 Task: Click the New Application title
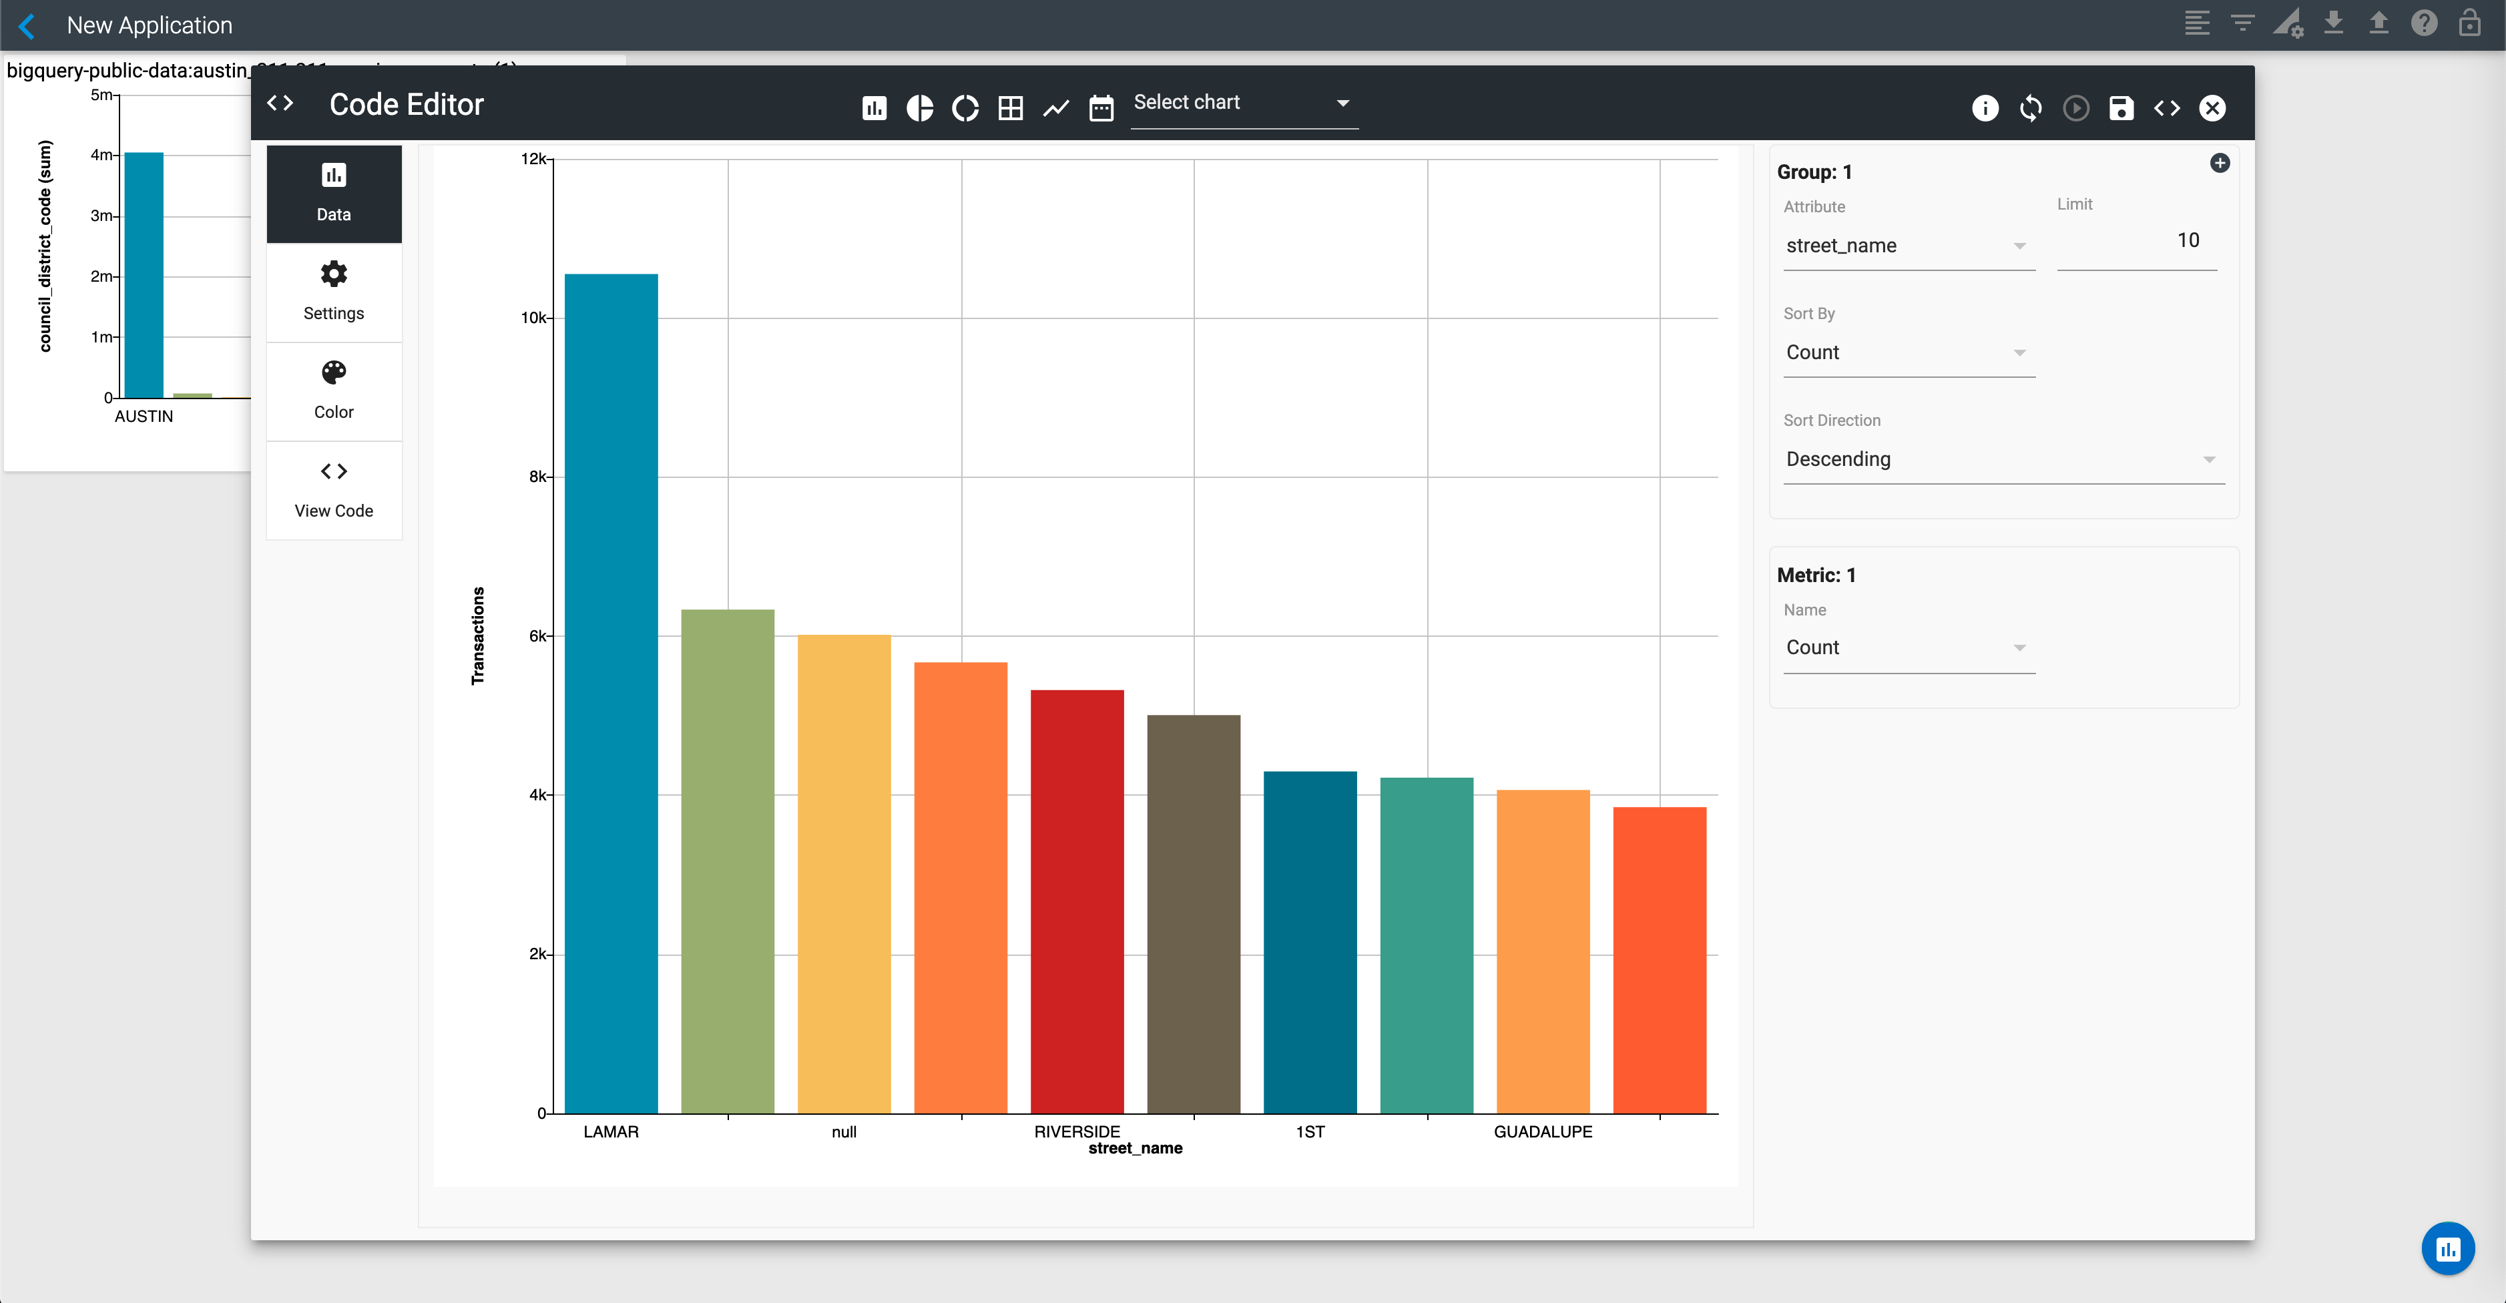(x=150, y=25)
